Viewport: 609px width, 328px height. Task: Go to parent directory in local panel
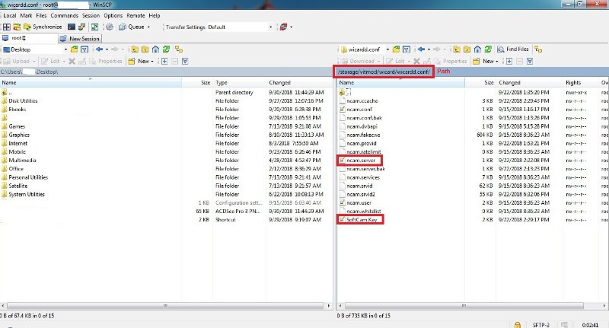point(135,49)
